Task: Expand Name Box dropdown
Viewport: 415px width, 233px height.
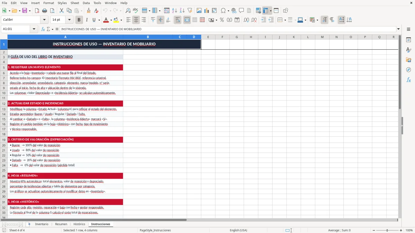Action: [x=34, y=29]
